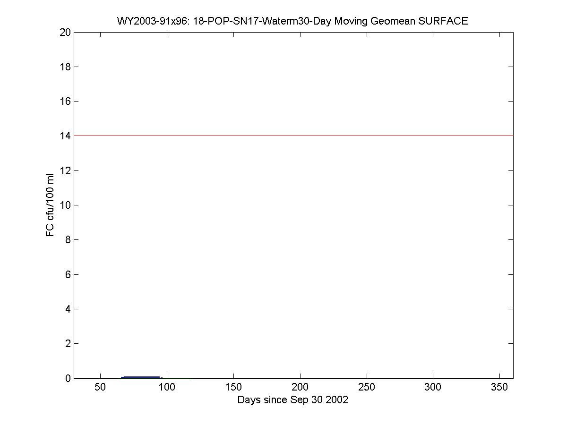The image size is (567, 425).
Task: Click the plot title text at top
Action: tap(292, 21)
